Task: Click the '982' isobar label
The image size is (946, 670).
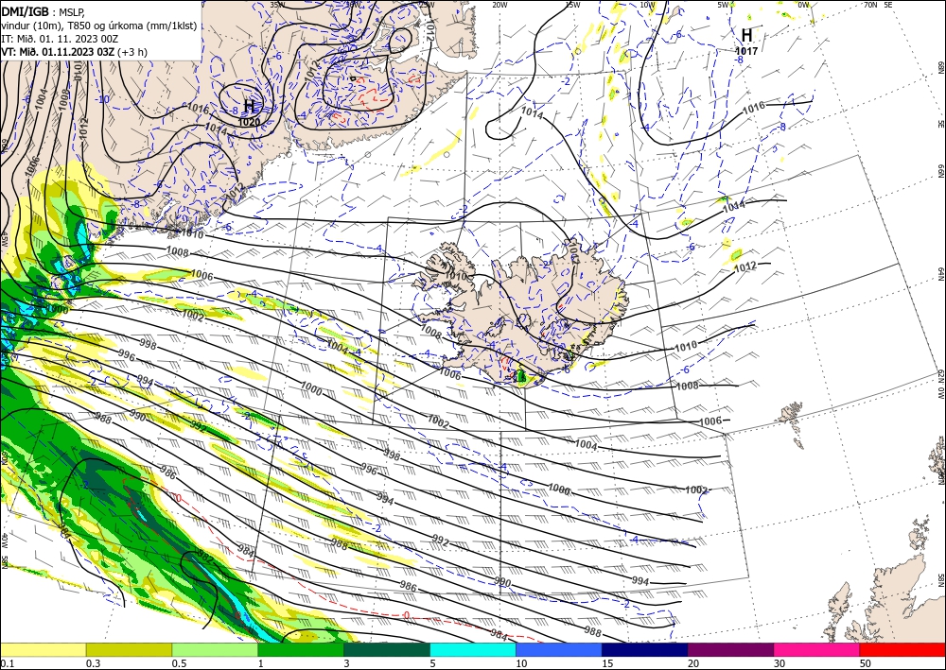Action: click(x=205, y=558)
